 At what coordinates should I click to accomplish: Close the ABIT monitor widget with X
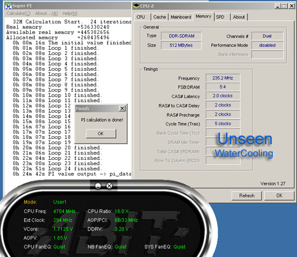click(x=109, y=186)
